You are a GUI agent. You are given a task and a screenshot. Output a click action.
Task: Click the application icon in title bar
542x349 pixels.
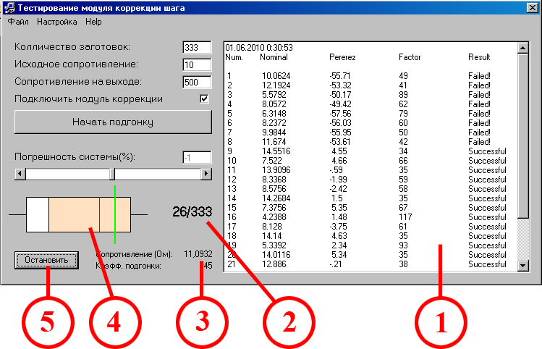[x=9, y=8]
